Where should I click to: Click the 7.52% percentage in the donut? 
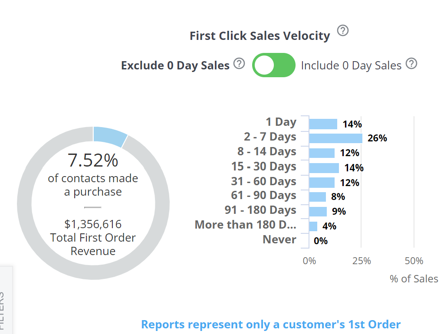pos(93,160)
